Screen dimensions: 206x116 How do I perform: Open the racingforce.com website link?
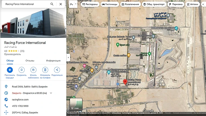20,100
